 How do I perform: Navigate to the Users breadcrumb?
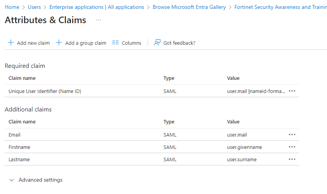tap(34, 7)
